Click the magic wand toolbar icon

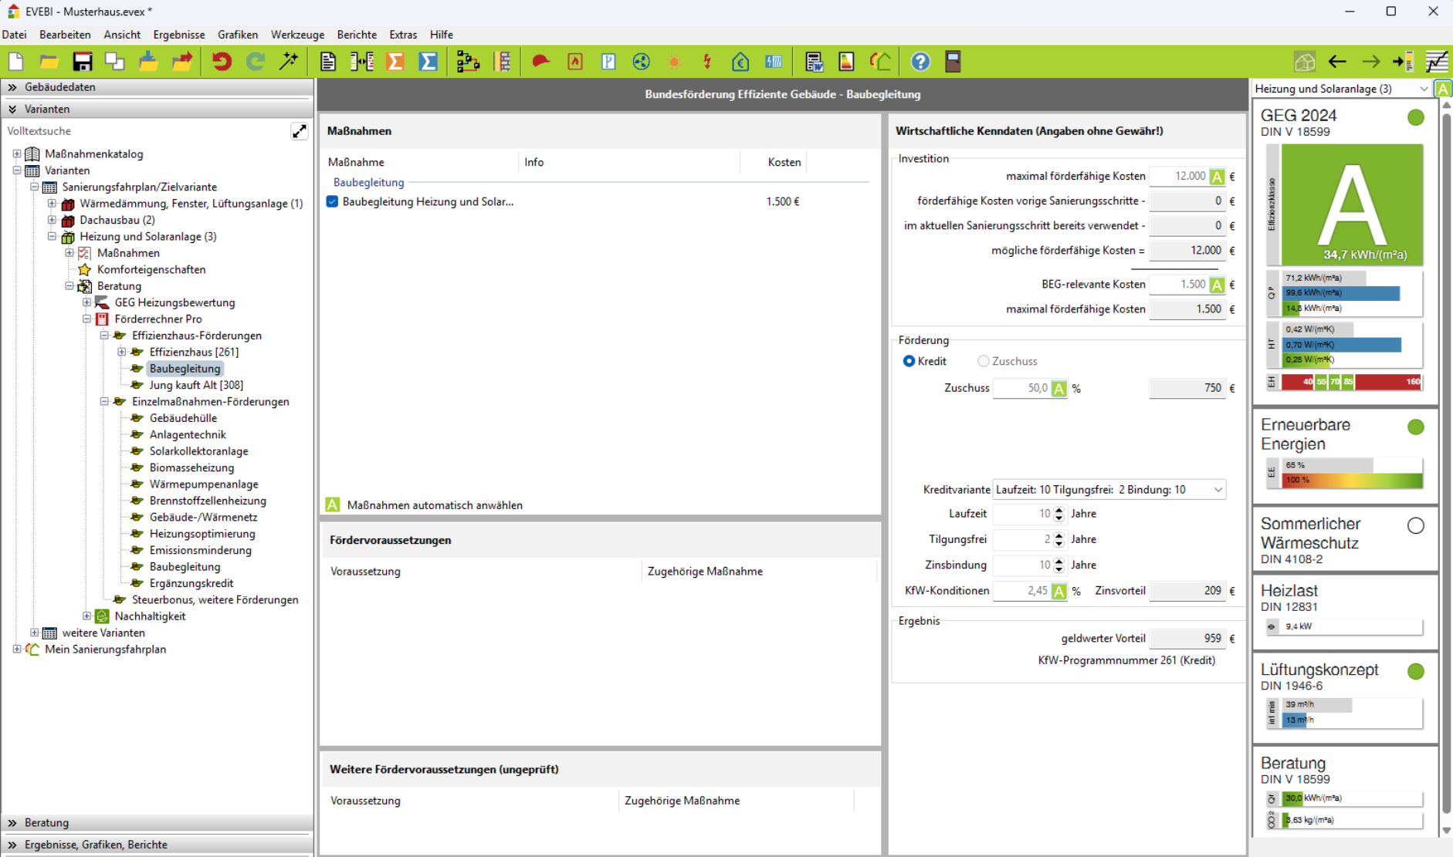289,62
